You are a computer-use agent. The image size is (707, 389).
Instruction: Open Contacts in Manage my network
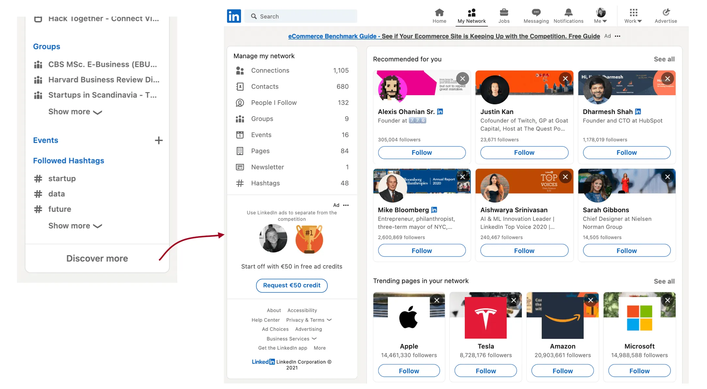292,87
